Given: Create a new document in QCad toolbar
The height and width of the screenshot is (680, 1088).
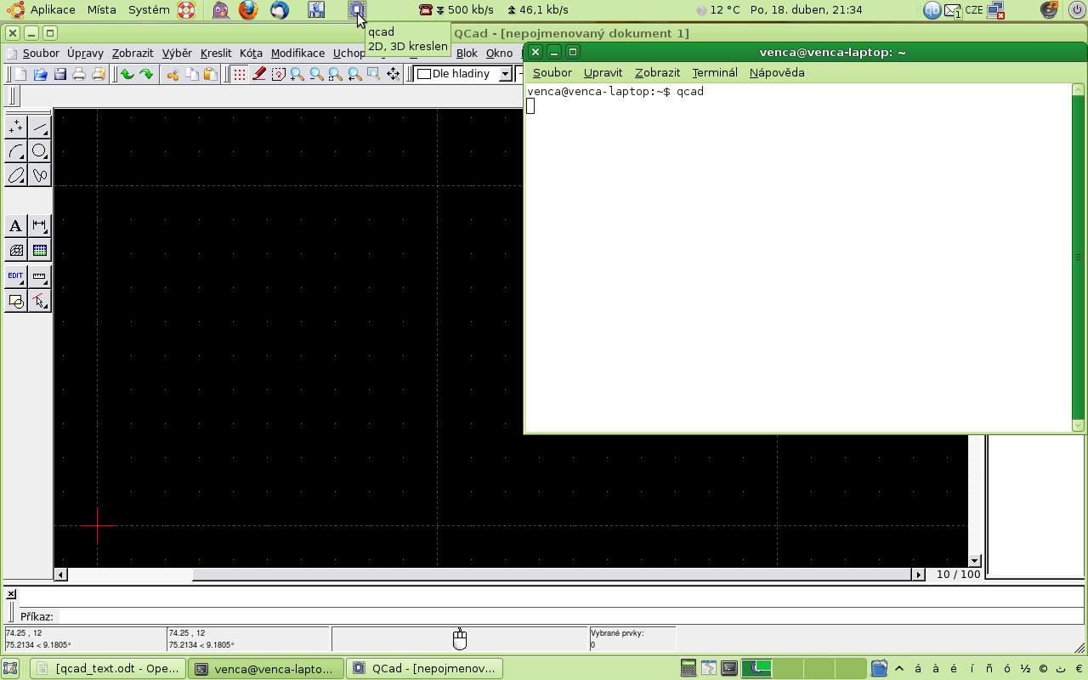Looking at the screenshot, I should pyautogui.click(x=20, y=74).
